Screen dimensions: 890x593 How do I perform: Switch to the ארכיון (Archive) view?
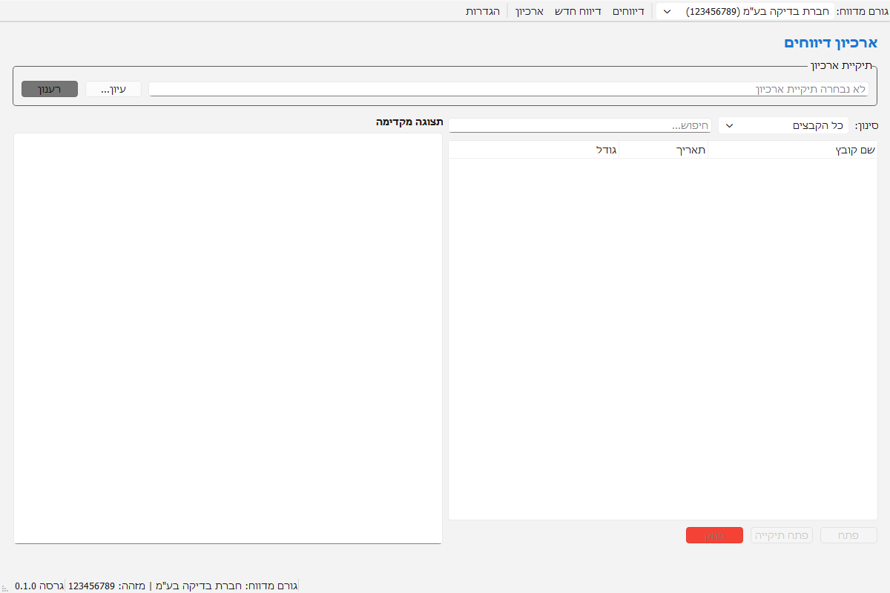point(530,11)
